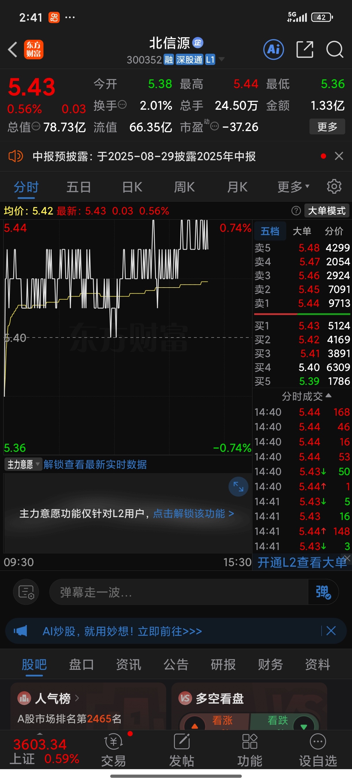
Task: Open the 人气榜 ranking card
Action: [x=88, y=706]
